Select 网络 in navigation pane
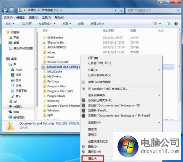The height and width of the screenshot is (162, 183). pyautogui.click(x=14, y=112)
